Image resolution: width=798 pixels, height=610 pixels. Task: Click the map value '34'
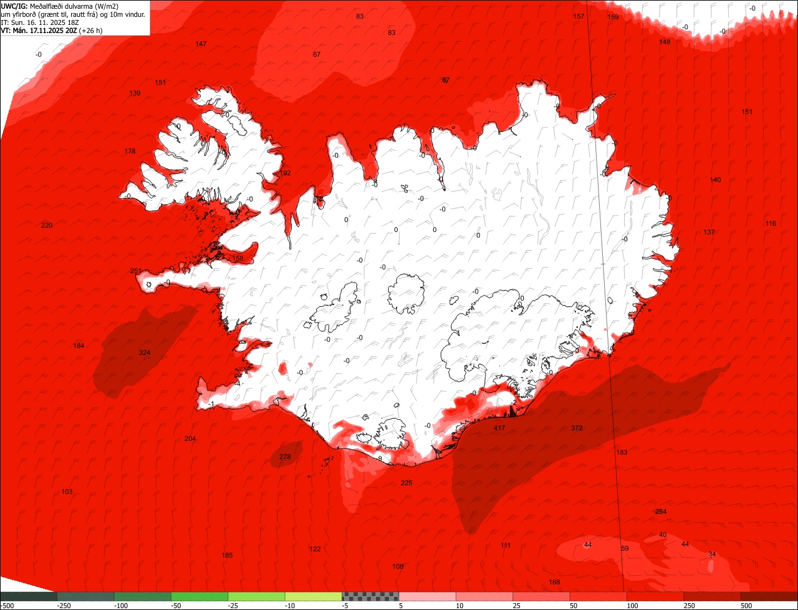tap(712, 554)
